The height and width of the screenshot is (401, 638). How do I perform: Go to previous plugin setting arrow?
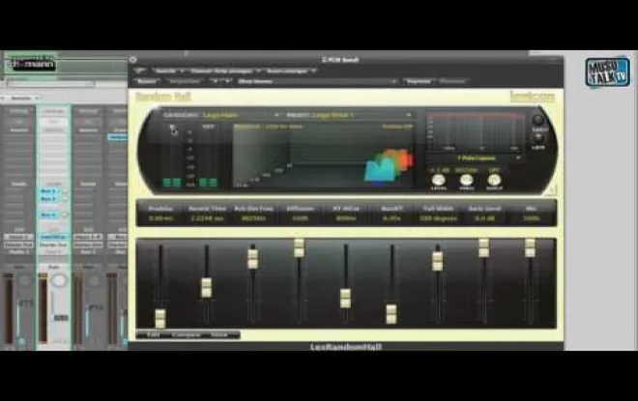[215, 81]
